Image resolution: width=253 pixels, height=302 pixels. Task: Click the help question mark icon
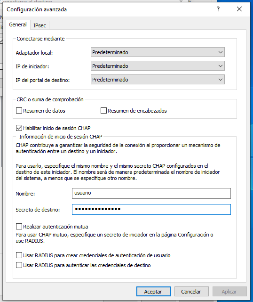218,9
